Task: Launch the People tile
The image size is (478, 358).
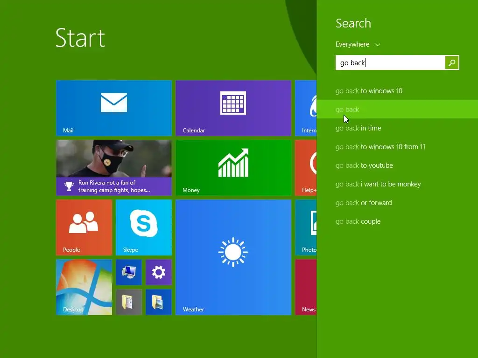Action: [x=84, y=227]
